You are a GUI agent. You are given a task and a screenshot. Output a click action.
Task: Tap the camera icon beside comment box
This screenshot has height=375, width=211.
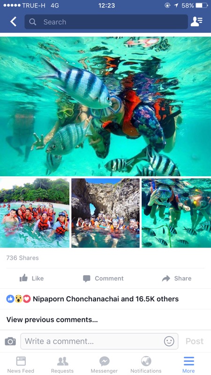pyautogui.click(x=10, y=341)
